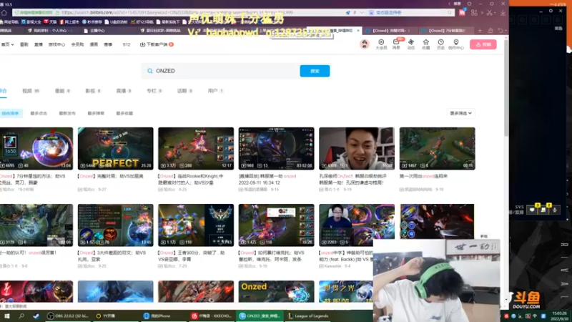572x322 pixels.
Task: Switch to the 直播 results tab
Action: pyautogui.click(x=124, y=91)
